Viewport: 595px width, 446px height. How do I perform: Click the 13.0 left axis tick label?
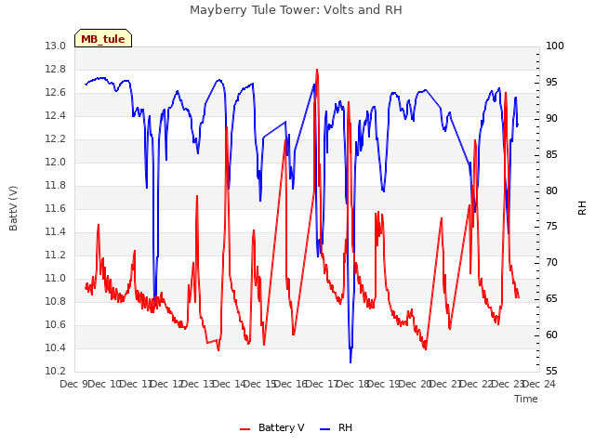coord(56,46)
